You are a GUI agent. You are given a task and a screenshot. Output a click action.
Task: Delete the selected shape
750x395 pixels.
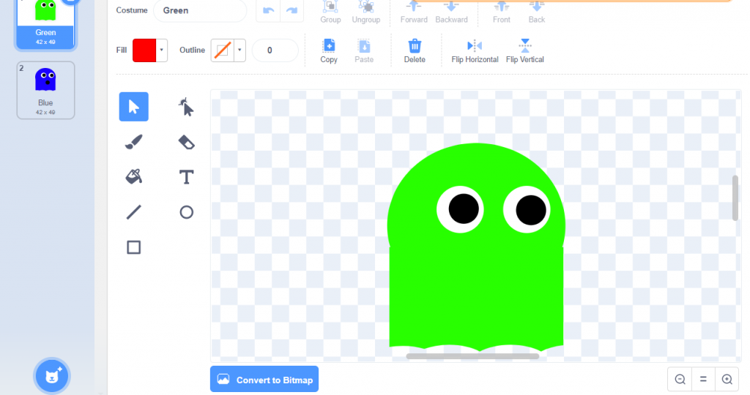pos(415,50)
